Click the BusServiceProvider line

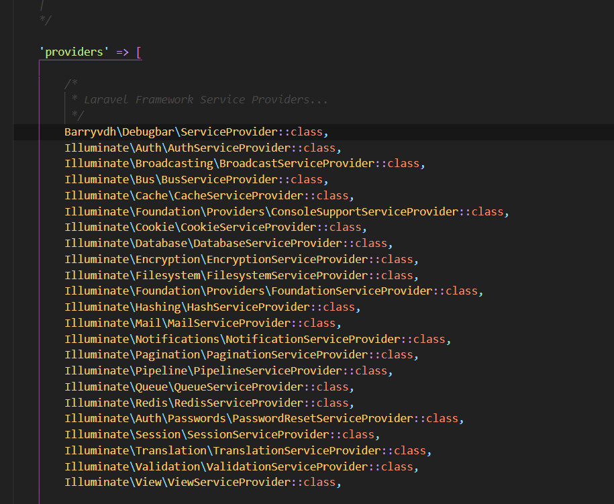(196, 180)
